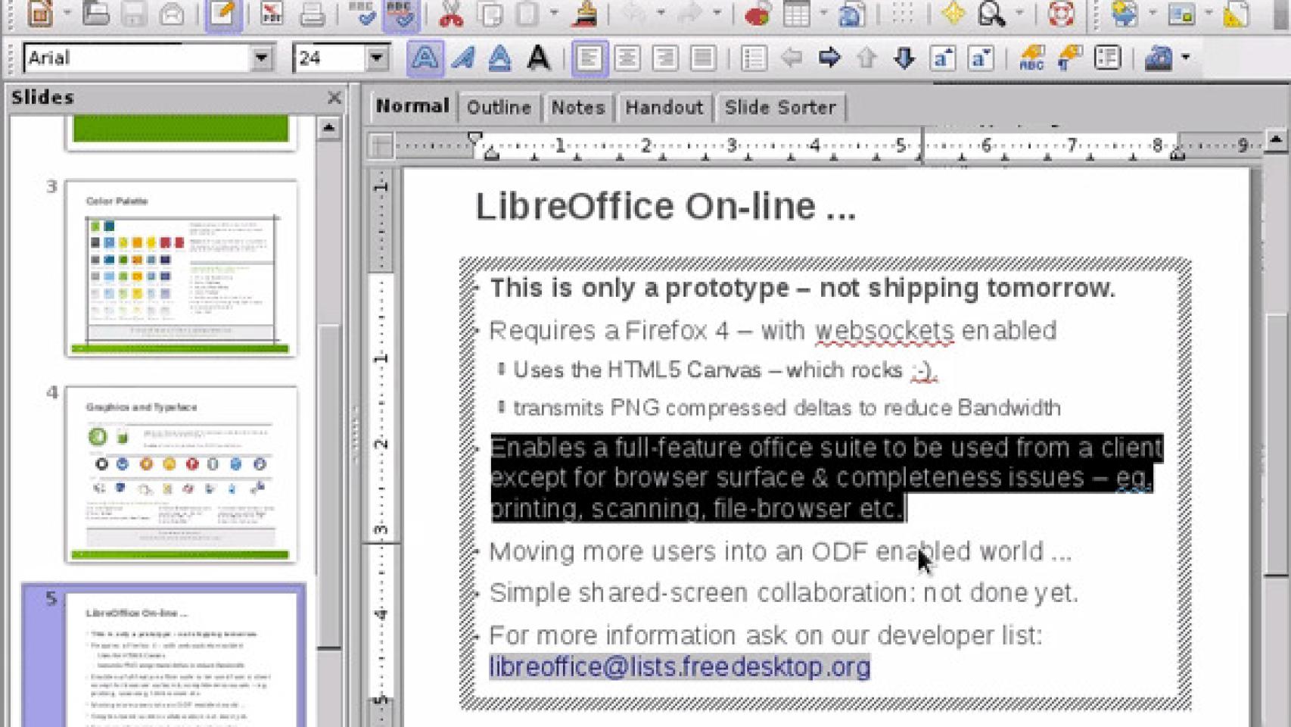The image size is (1291, 727).
Task: Switch to the Slide Sorter tab
Action: [x=780, y=108]
